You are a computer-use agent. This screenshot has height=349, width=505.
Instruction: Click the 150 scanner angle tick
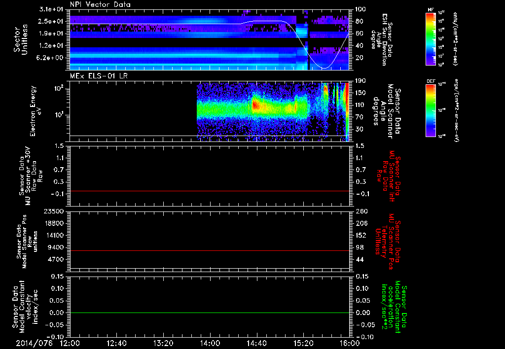coord(361,93)
